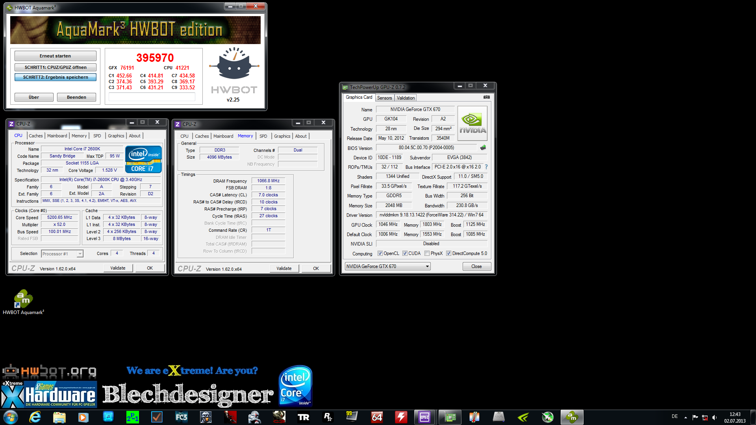This screenshot has height=425, width=756.
Task: Open the Tomb Raider TR taskbar icon
Action: [x=303, y=417]
